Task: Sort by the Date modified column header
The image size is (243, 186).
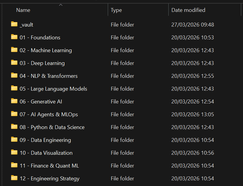Action: 188,10
